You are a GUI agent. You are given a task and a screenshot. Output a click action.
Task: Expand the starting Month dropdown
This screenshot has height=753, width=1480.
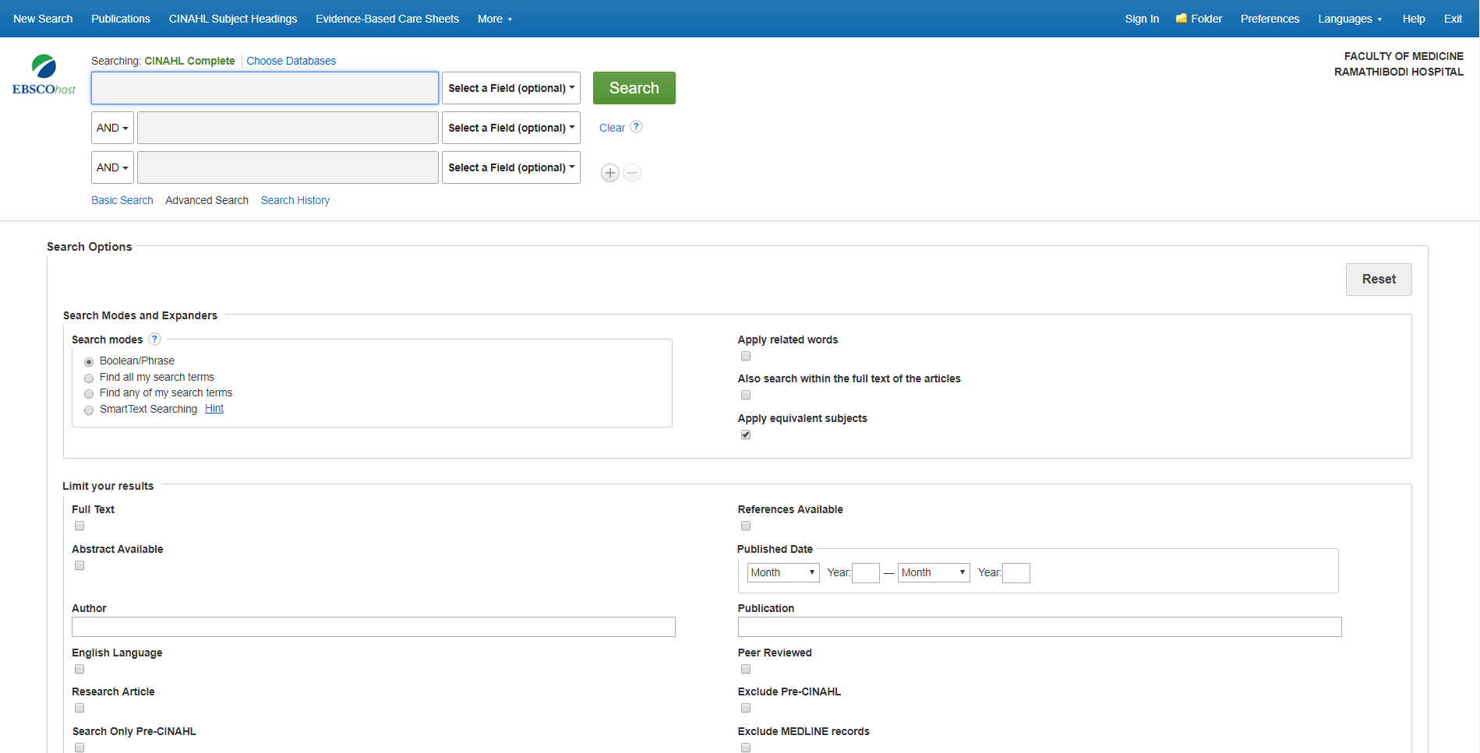coord(782,573)
